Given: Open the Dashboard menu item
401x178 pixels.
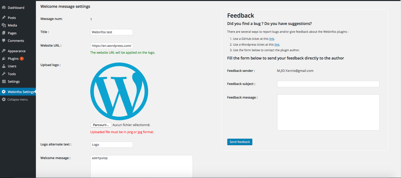Looking at the screenshot, I should (18, 8).
